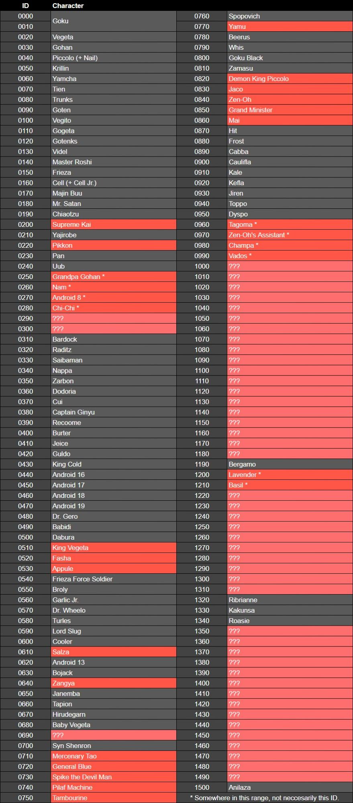Select the Ribrianne character cell
The height and width of the screenshot is (803, 353).
(x=289, y=600)
